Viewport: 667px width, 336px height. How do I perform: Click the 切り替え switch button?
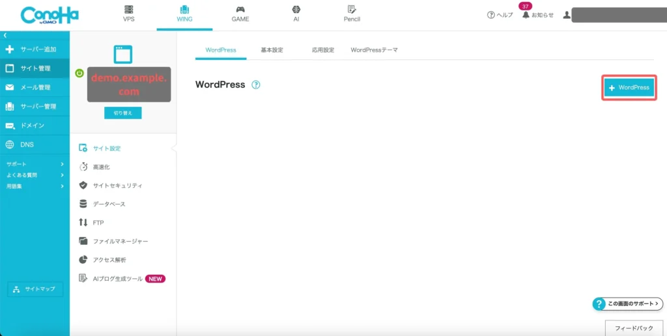pos(123,113)
